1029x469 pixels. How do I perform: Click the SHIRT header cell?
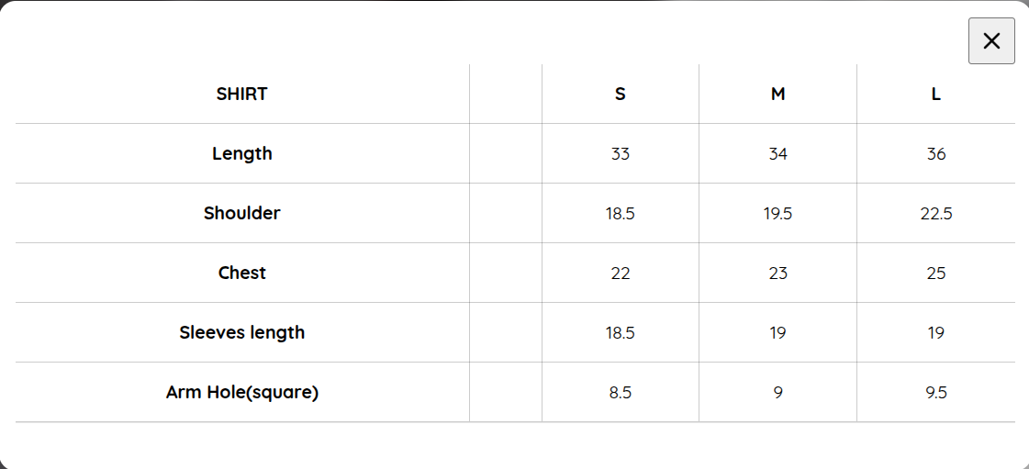(x=242, y=94)
